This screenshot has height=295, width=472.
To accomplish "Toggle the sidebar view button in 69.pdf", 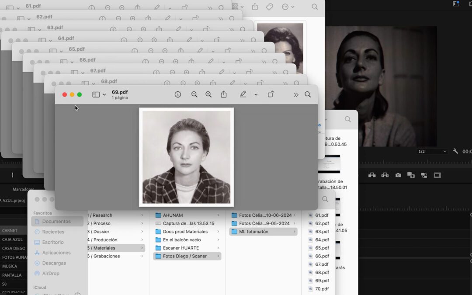I will pyautogui.click(x=96, y=94).
